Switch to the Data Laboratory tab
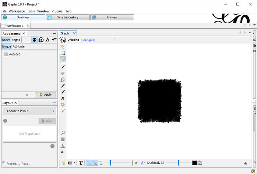The image size is (257, 174). click(67, 17)
